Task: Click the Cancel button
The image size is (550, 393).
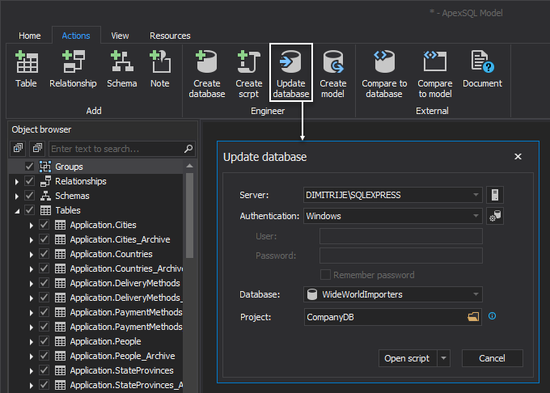Action: pos(492,358)
